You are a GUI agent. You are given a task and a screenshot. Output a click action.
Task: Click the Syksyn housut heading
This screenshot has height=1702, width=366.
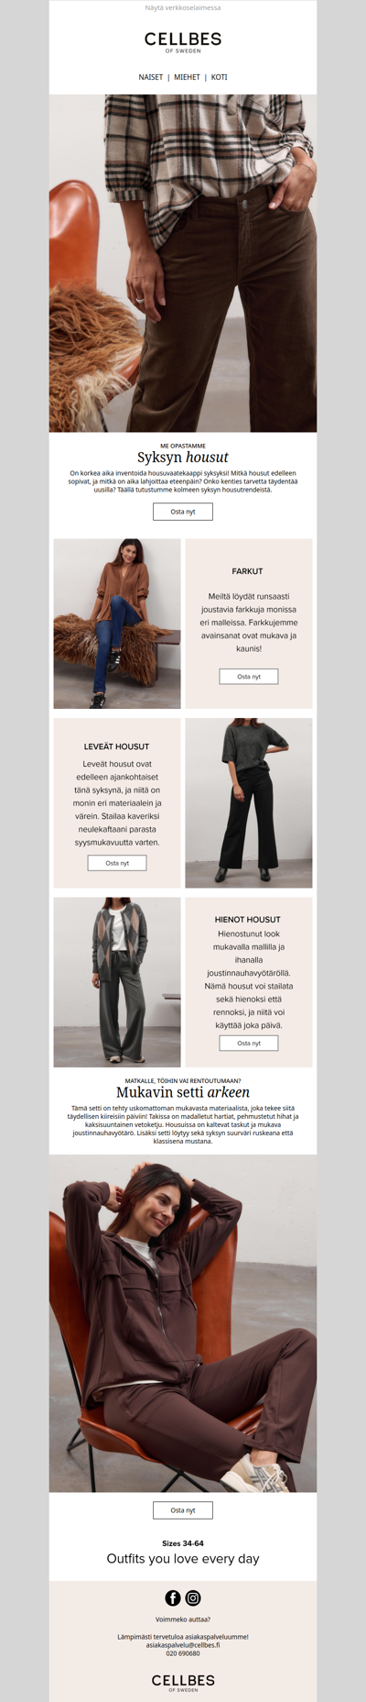pyautogui.click(x=183, y=457)
